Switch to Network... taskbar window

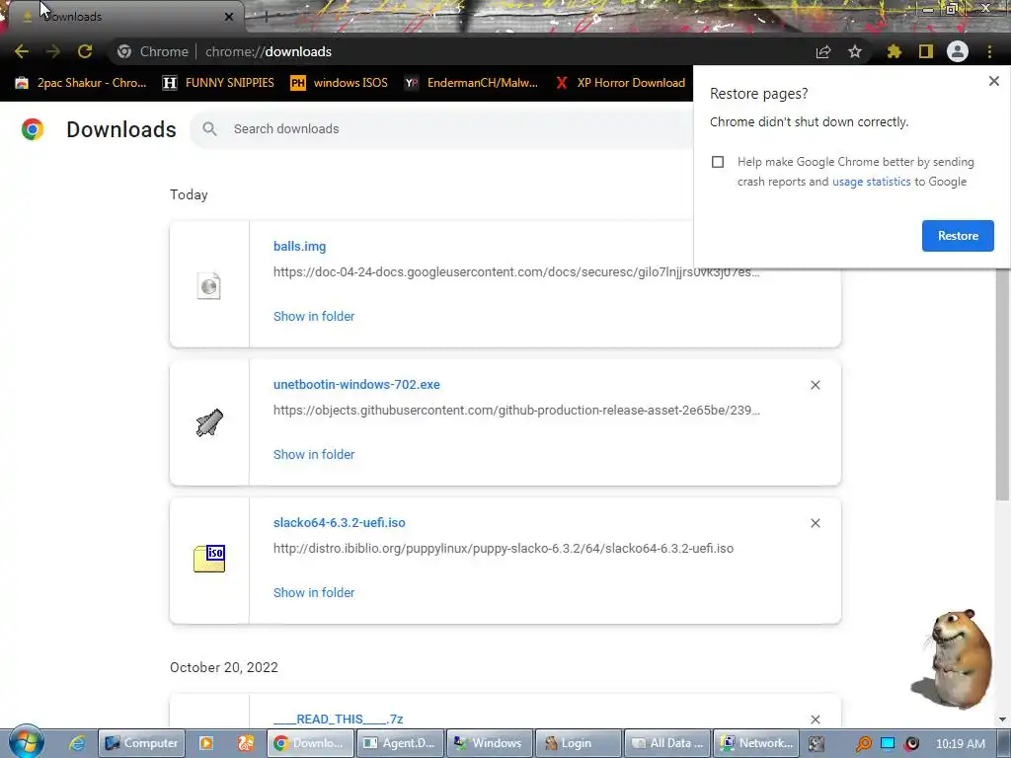click(756, 743)
